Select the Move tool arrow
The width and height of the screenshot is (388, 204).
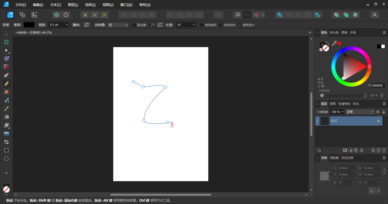pyautogui.click(x=6, y=34)
